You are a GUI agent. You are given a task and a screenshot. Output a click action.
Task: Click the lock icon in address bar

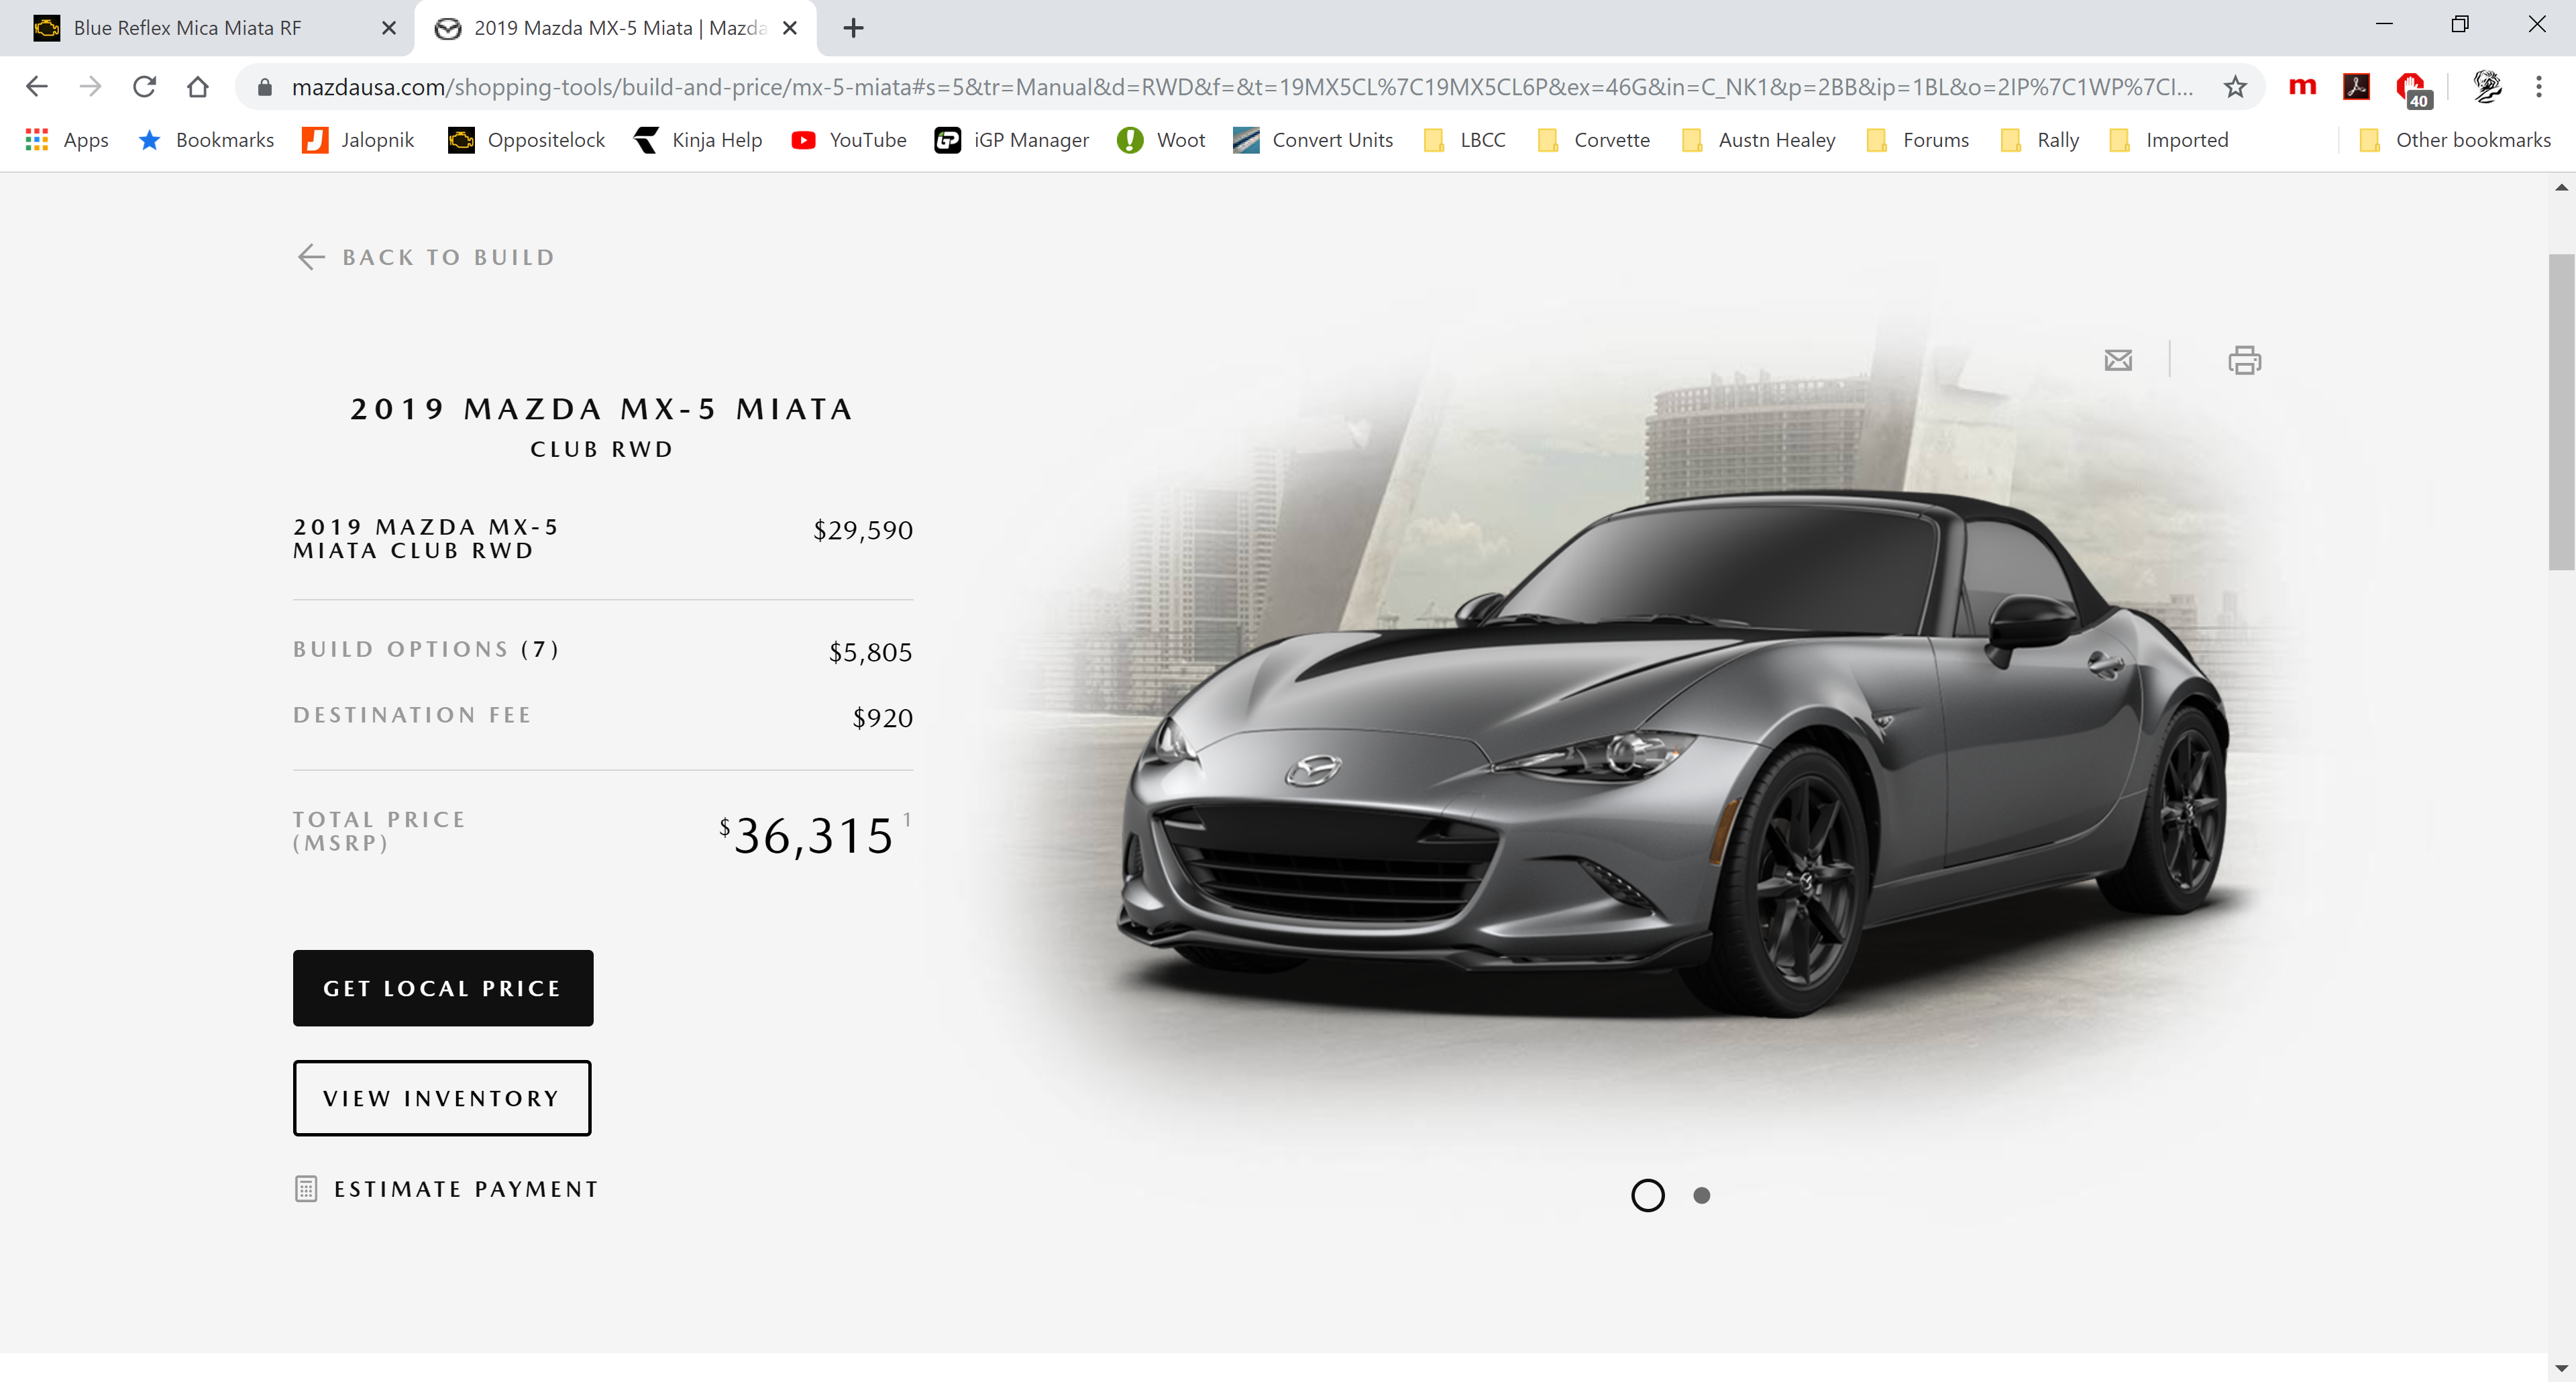coord(264,87)
